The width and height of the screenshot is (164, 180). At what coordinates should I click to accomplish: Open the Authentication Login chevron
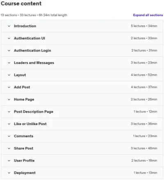9,51
